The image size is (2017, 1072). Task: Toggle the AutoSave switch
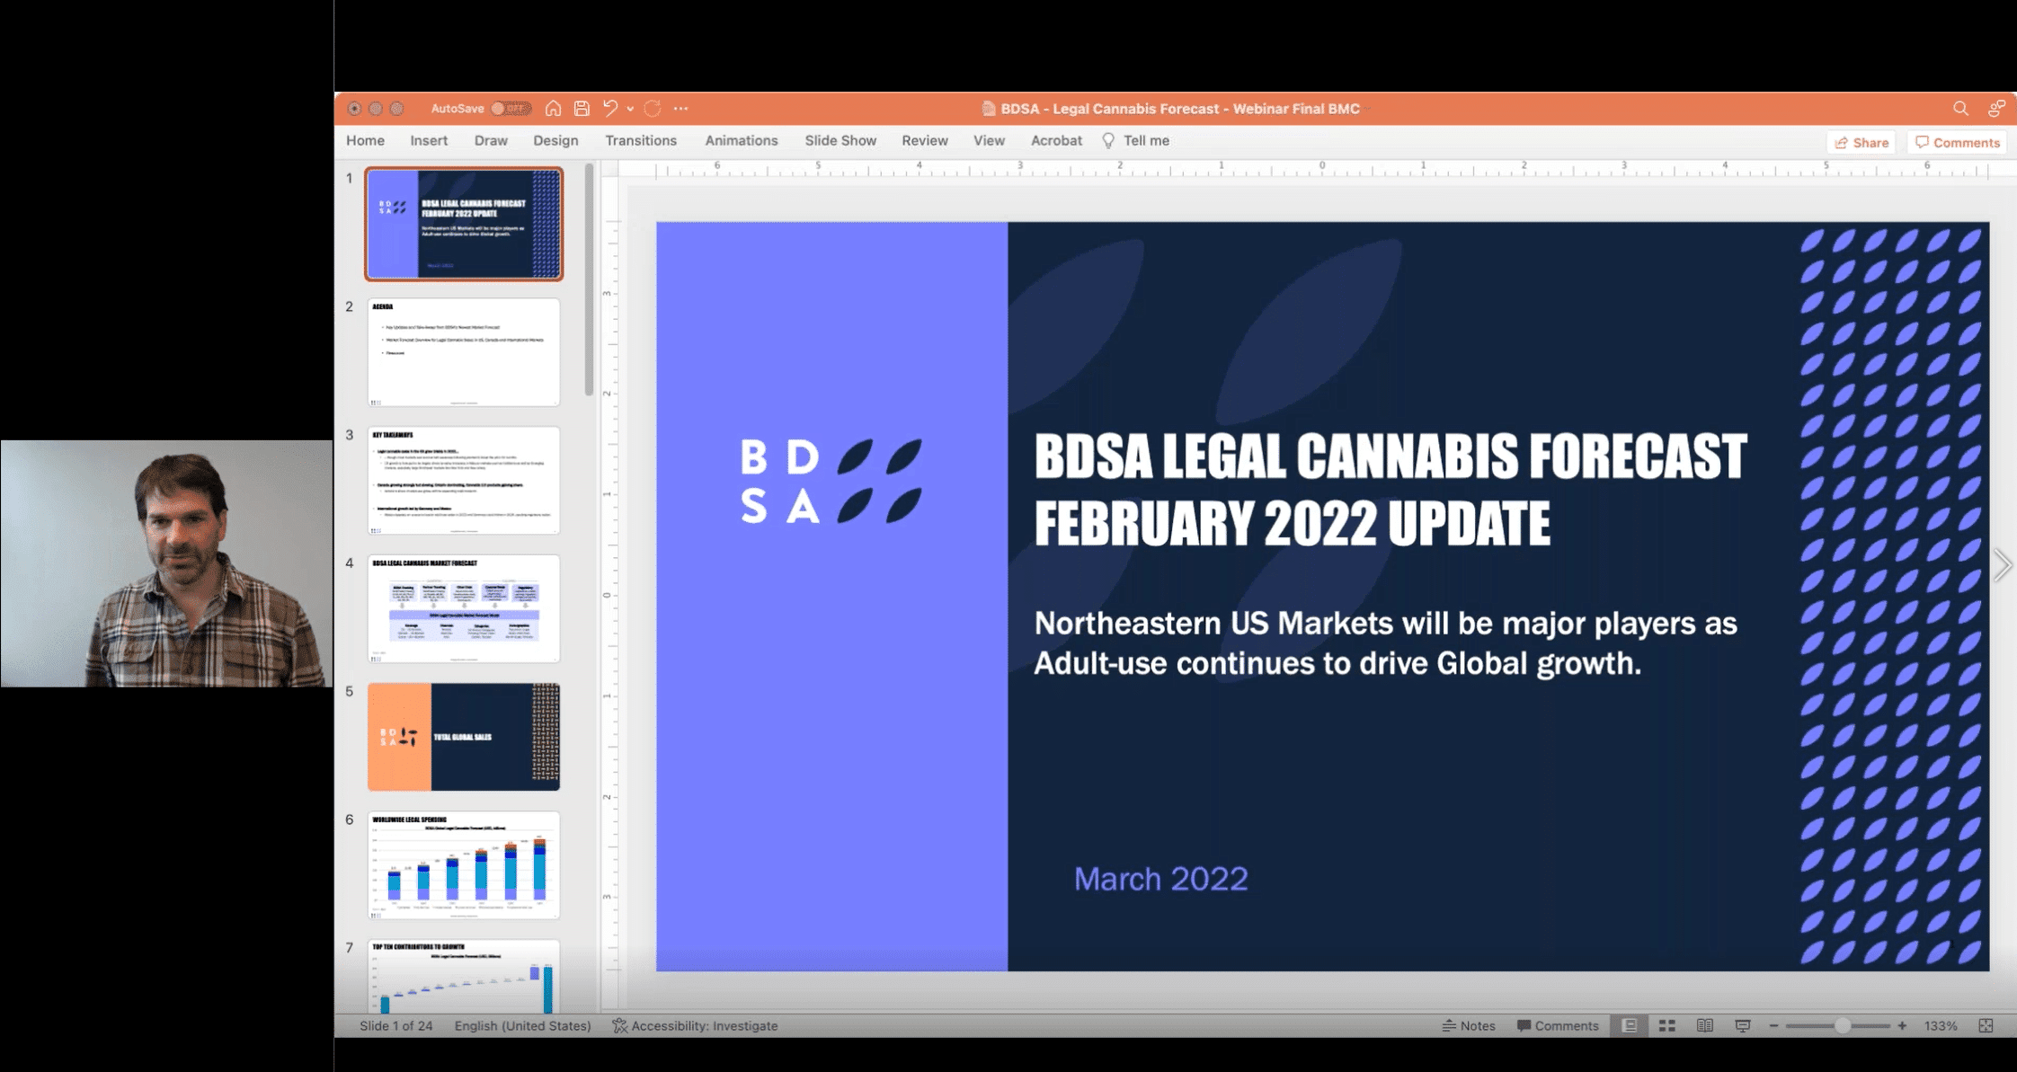point(511,109)
